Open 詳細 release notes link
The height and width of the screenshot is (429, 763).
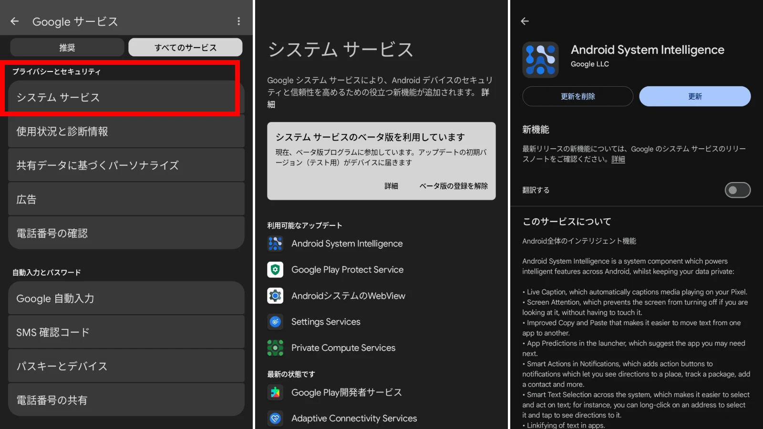619,159
